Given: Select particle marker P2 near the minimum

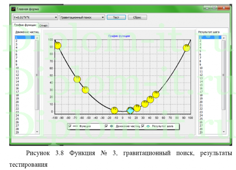Looking at the screenshot, I should (115, 110).
